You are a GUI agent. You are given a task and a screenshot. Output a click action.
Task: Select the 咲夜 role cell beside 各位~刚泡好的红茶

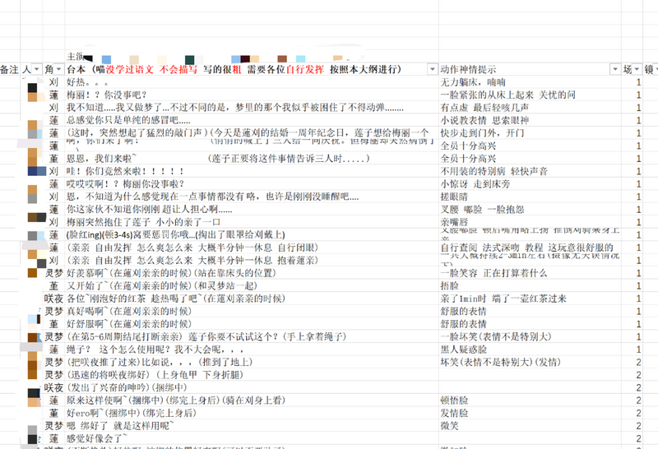53,299
